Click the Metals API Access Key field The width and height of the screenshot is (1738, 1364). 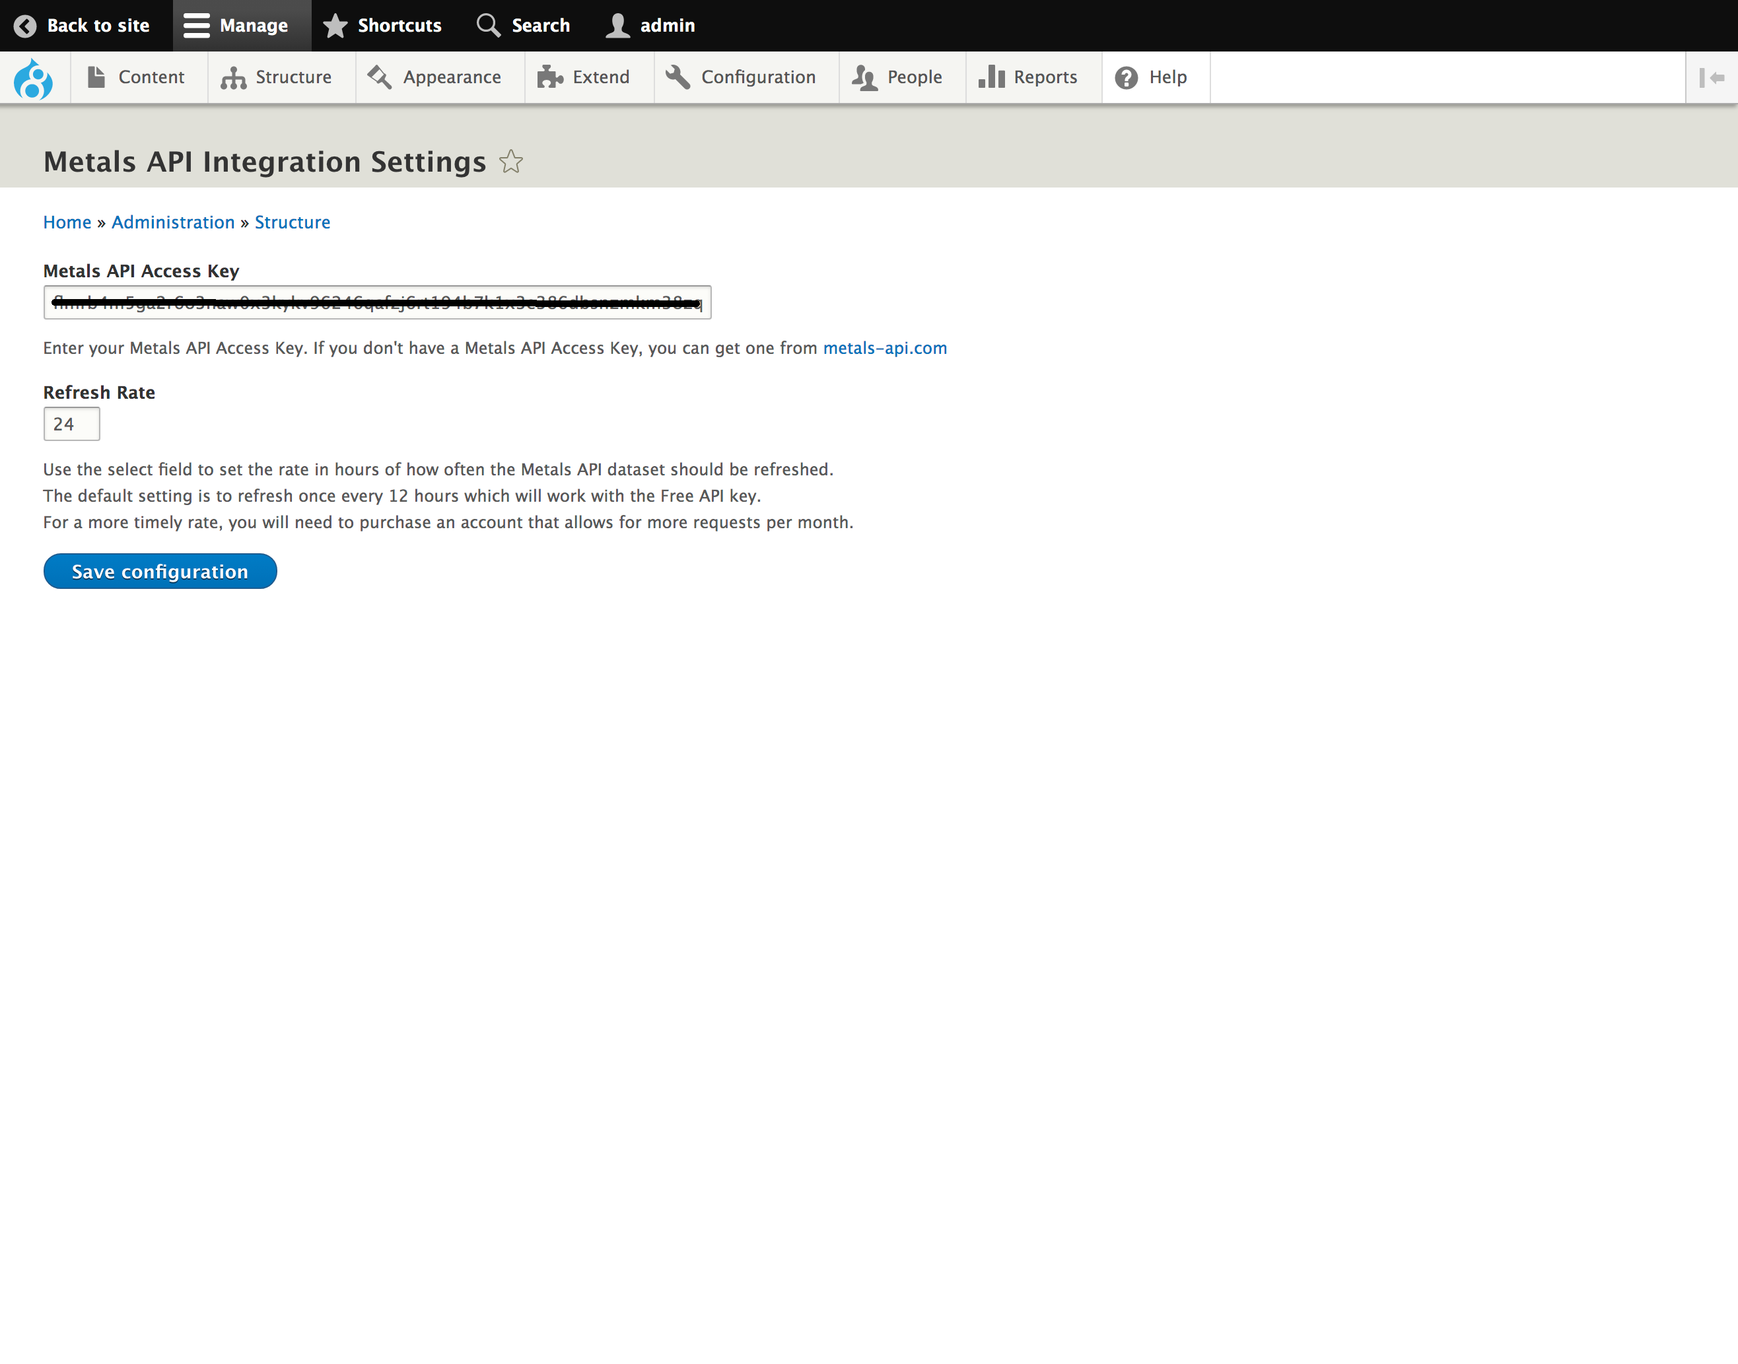click(x=376, y=300)
